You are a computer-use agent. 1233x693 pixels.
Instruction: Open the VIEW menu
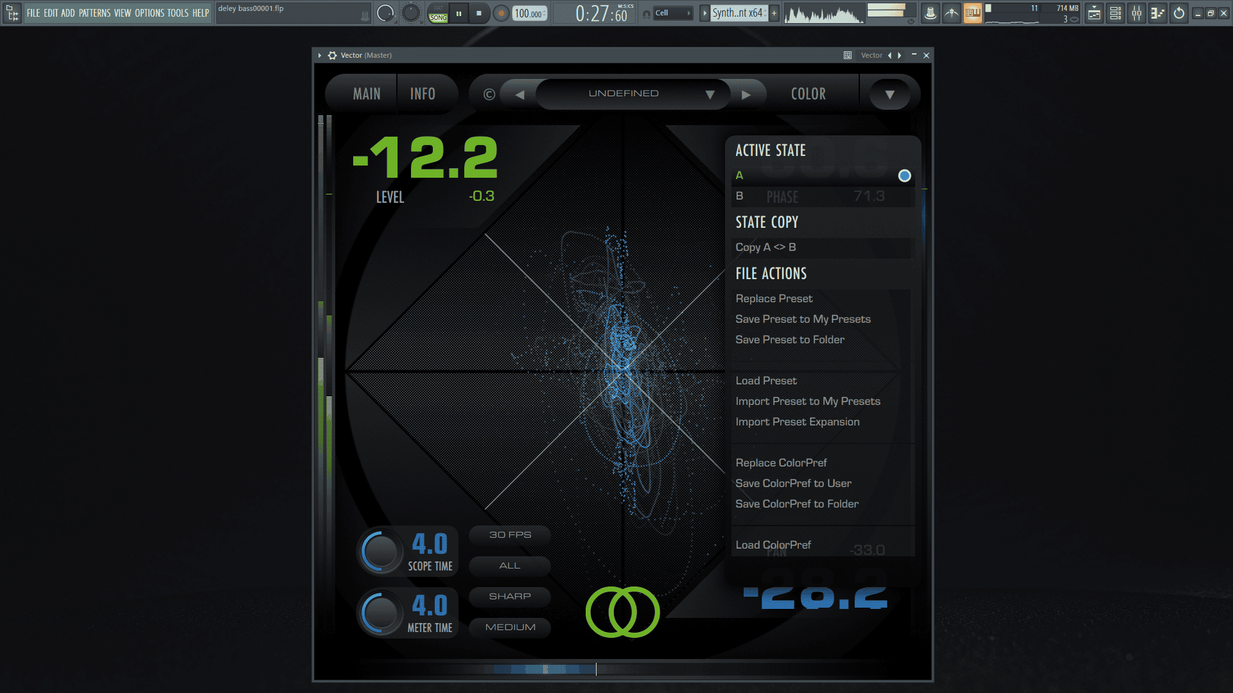coord(123,13)
